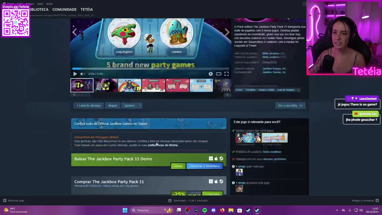This screenshot has height=215, width=382.
Task: Click Adicionar jogo at bottom left
Action: point(14,201)
